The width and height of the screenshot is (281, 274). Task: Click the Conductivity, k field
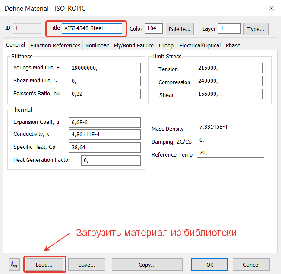105,135
